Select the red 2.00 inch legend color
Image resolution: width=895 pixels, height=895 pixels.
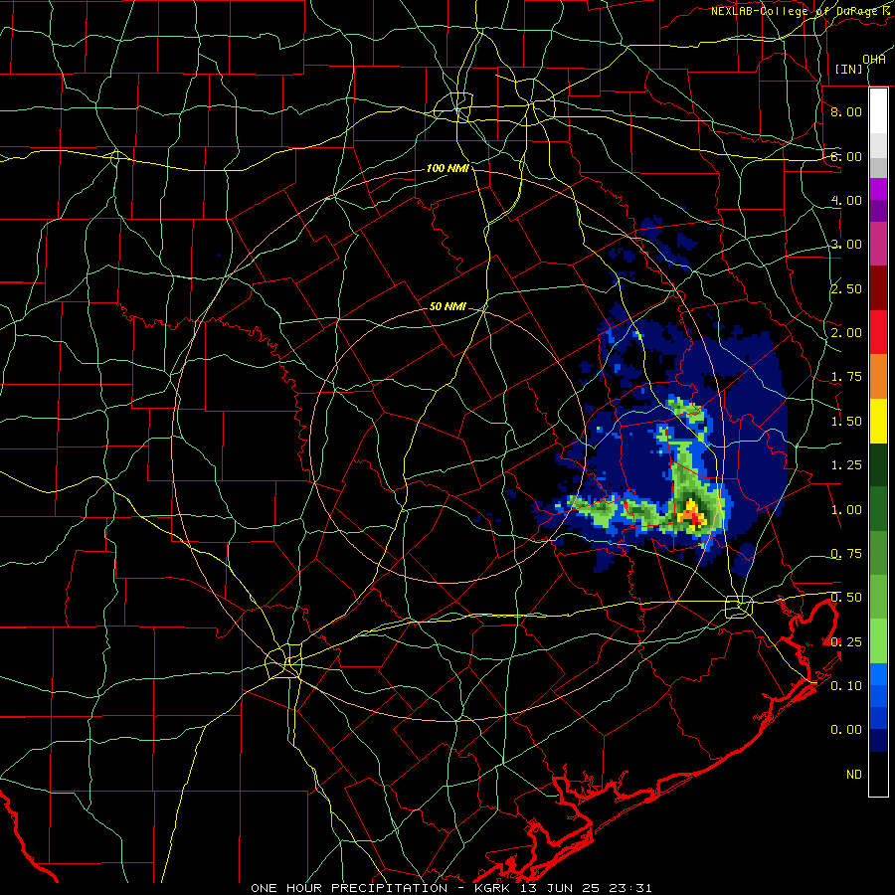(x=878, y=331)
